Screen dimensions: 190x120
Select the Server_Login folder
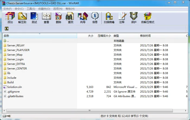pyautogui.click(x=15, y=59)
